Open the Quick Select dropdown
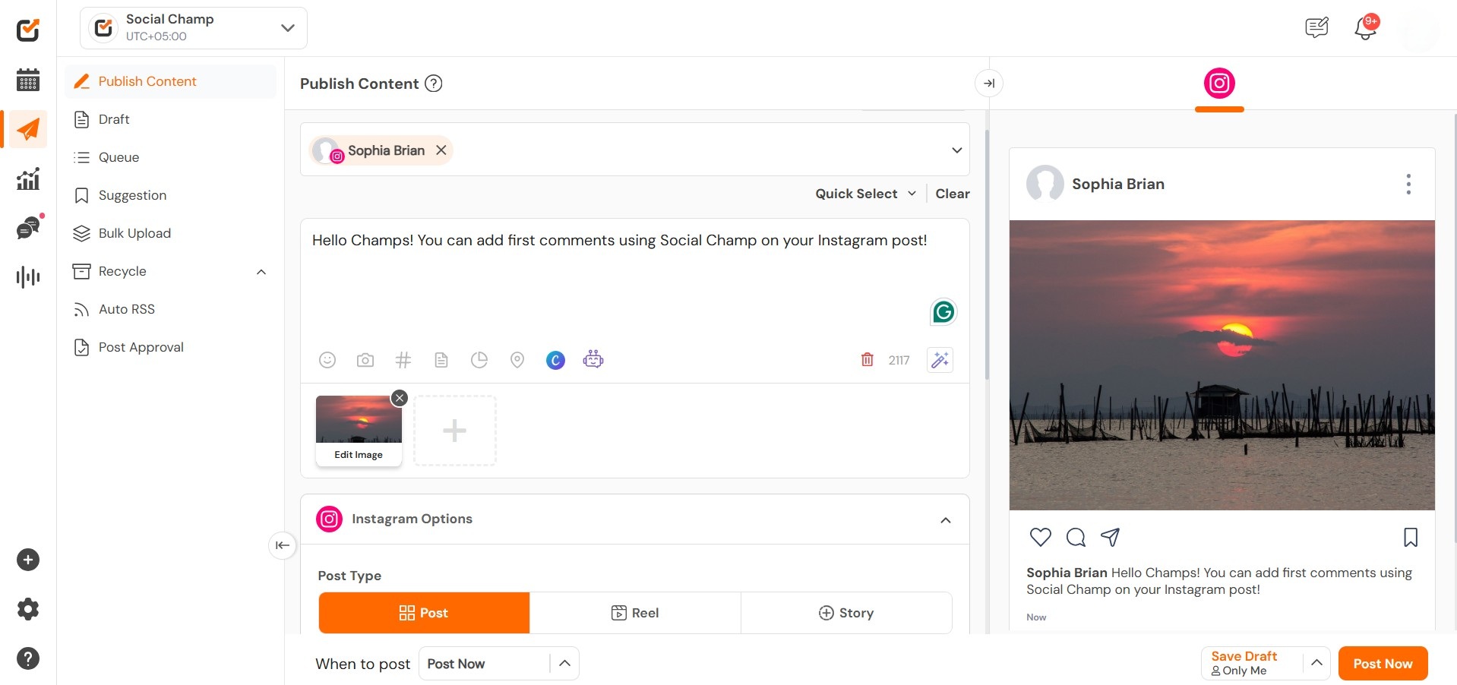The width and height of the screenshot is (1457, 685). click(865, 194)
